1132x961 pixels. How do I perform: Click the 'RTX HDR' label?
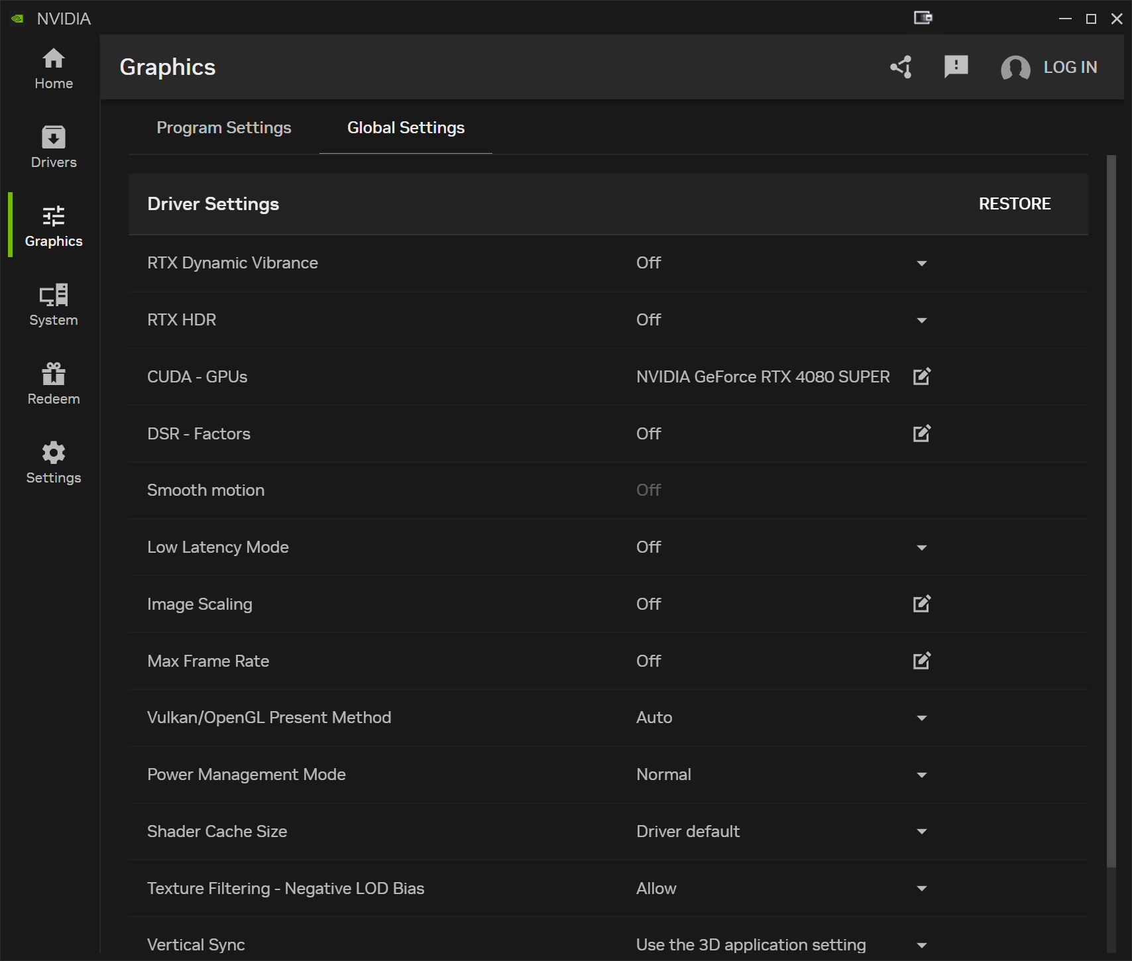(x=182, y=320)
